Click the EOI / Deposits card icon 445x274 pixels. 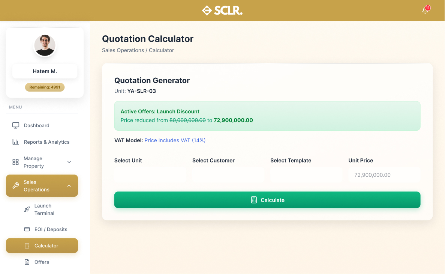(x=27, y=229)
